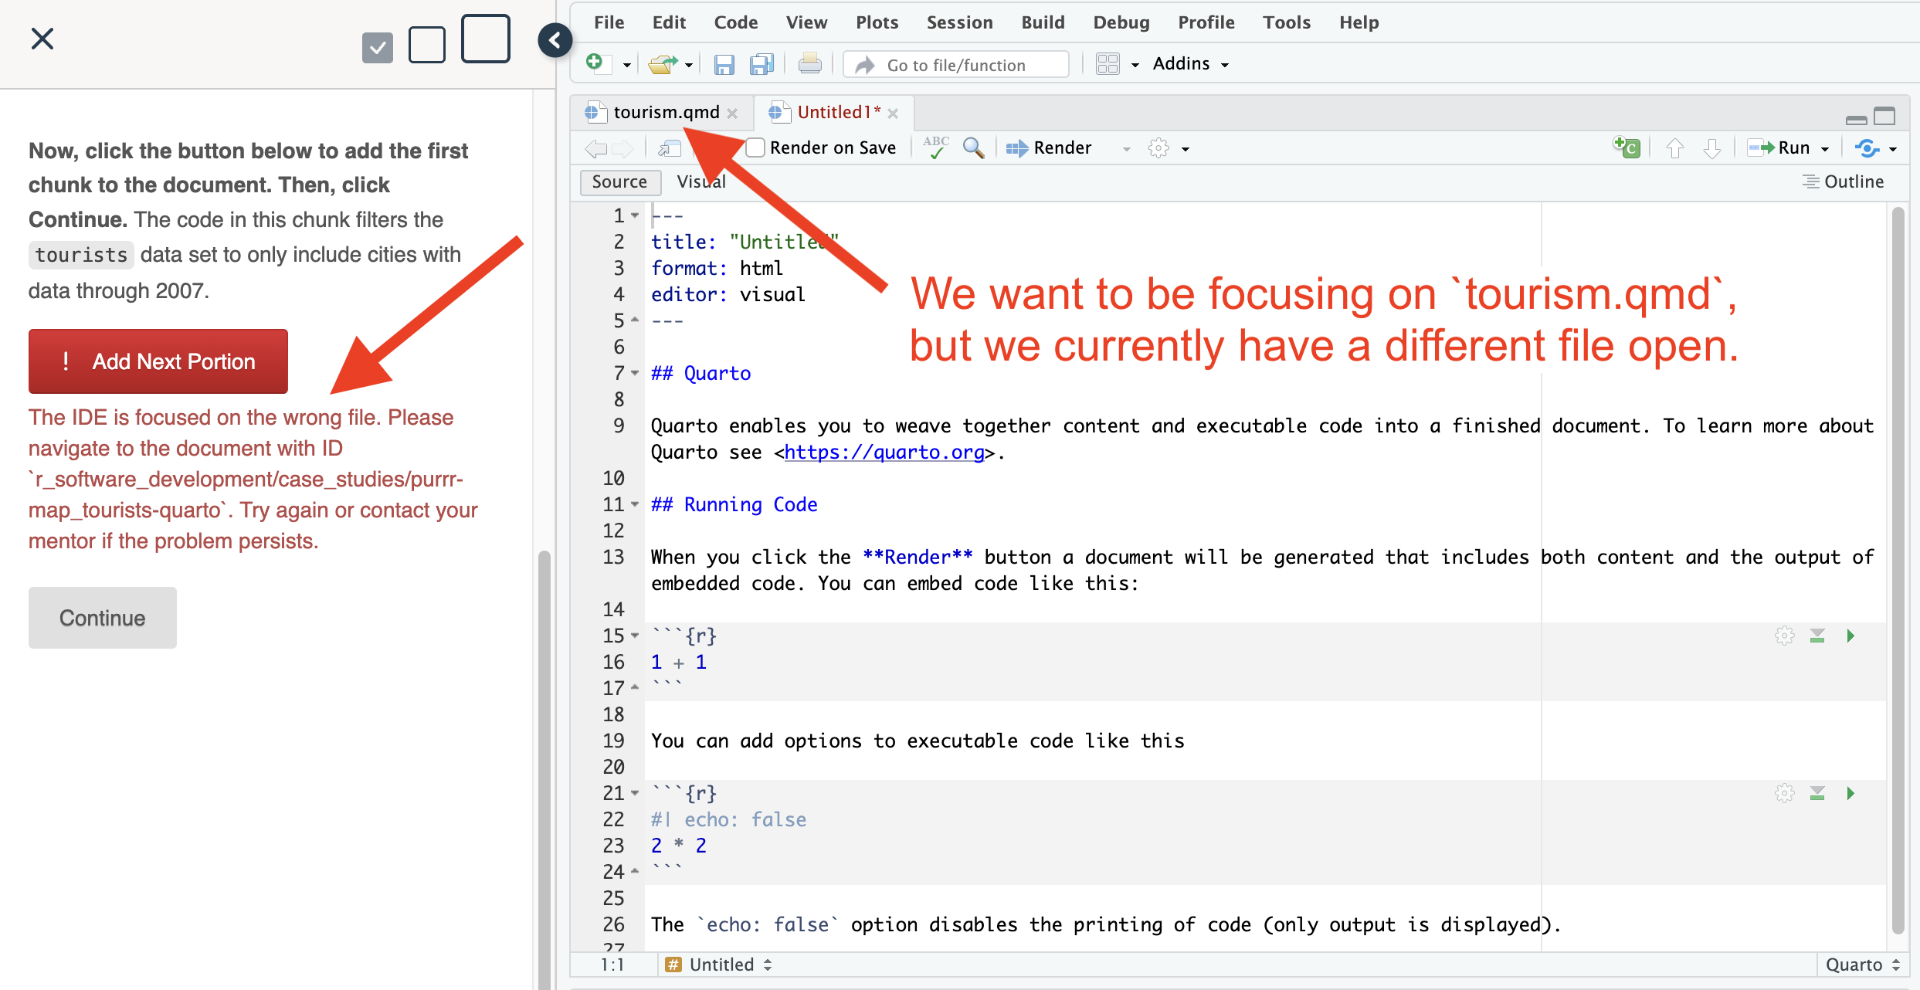Click the Add Next Portion button

pyautogui.click(x=158, y=361)
